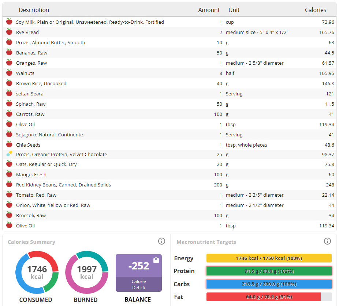Click the yellow Energy progress bar
The image size is (339, 306).
tap(269, 258)
